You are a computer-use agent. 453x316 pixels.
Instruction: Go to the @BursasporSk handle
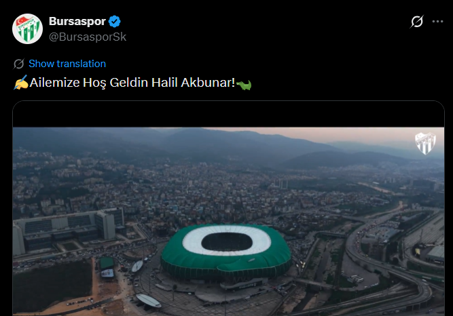point(88,37)
